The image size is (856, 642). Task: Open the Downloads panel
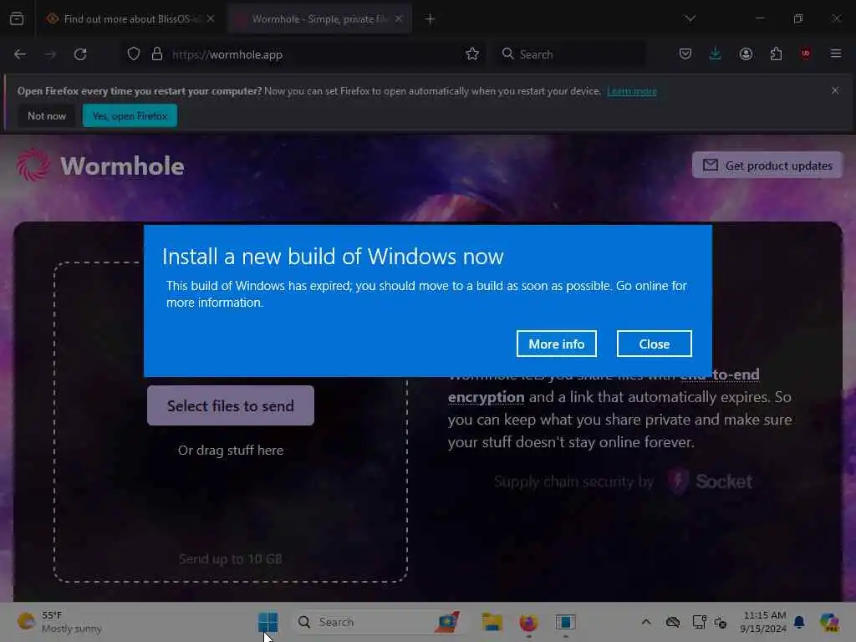pyautogui.click(x=716, y=53)
